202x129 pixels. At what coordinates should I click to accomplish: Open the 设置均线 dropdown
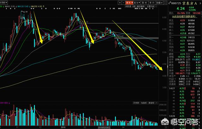(152, 6)
